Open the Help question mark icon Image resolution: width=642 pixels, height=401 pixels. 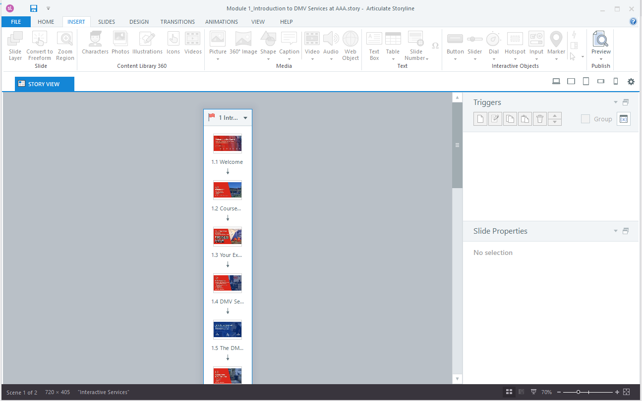633,21
